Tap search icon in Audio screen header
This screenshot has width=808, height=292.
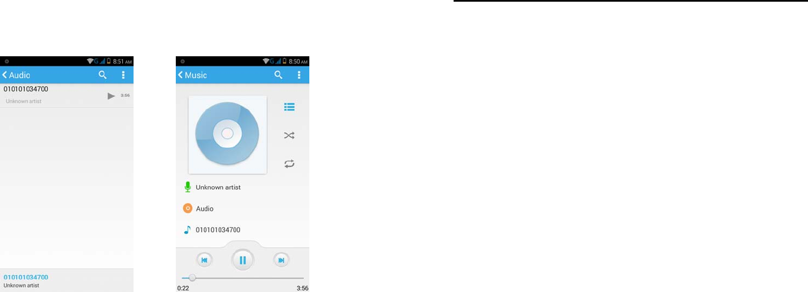(x=103, y=75)
